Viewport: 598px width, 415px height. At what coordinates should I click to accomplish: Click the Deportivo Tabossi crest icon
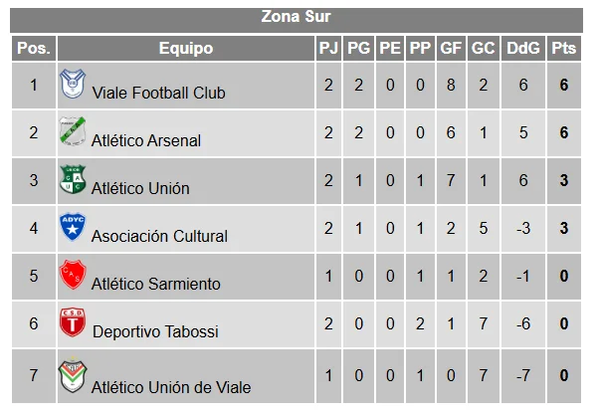point(72,324)
